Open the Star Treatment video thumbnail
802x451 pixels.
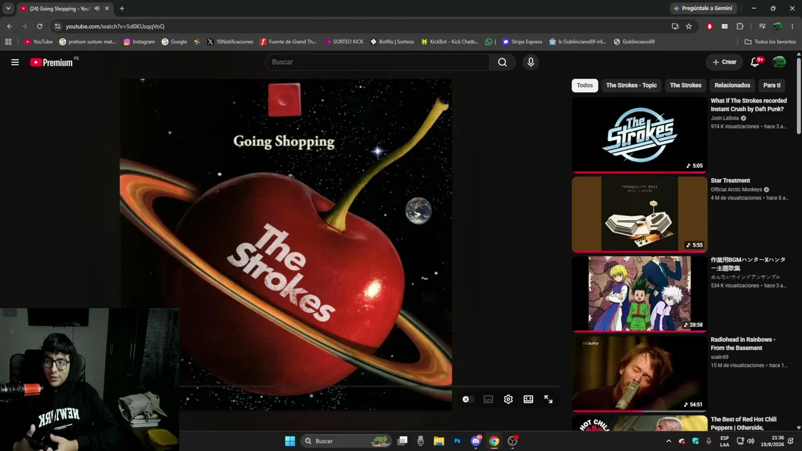639,214
